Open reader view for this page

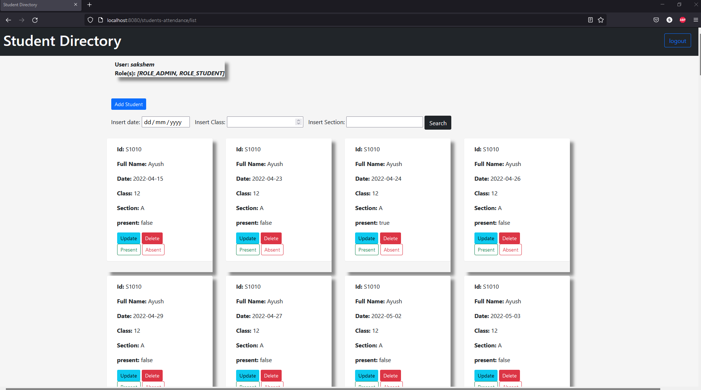point(590,20)
